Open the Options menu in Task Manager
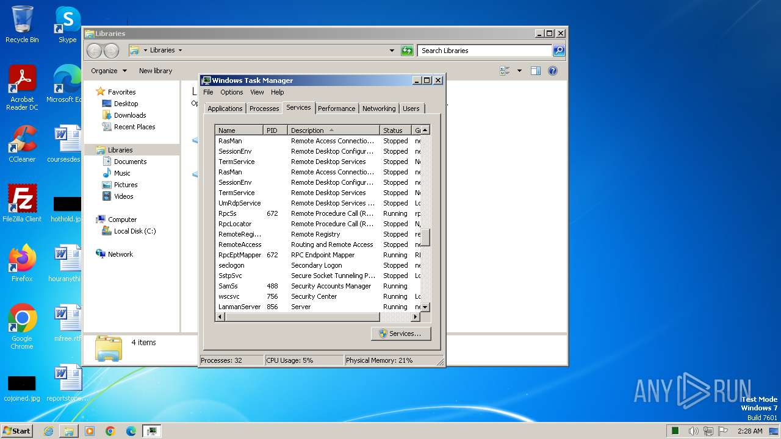 click(232, 92)
